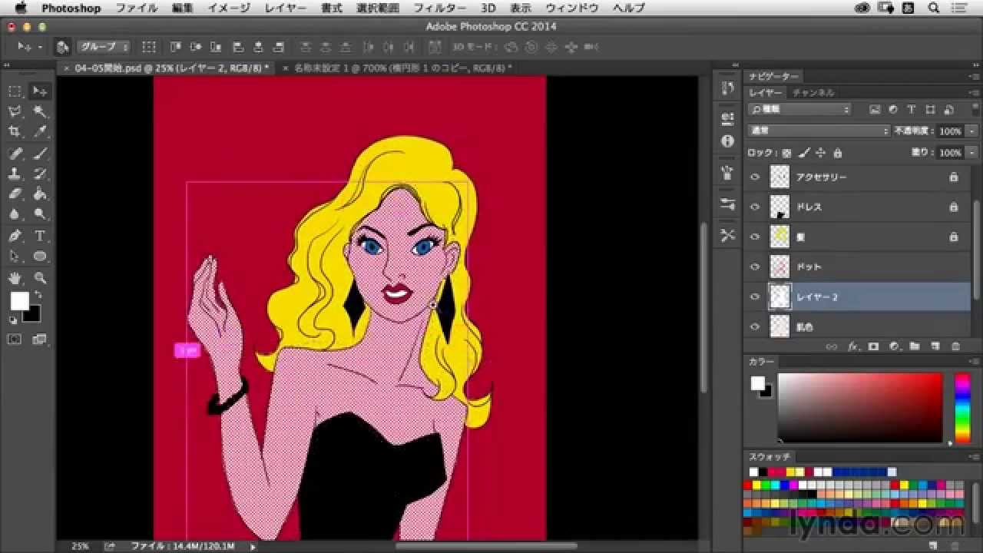This screenshot has width=983, height=553.
Task: Click the hue spectrum strip in Color panel
Action: [x=962, y=408]
